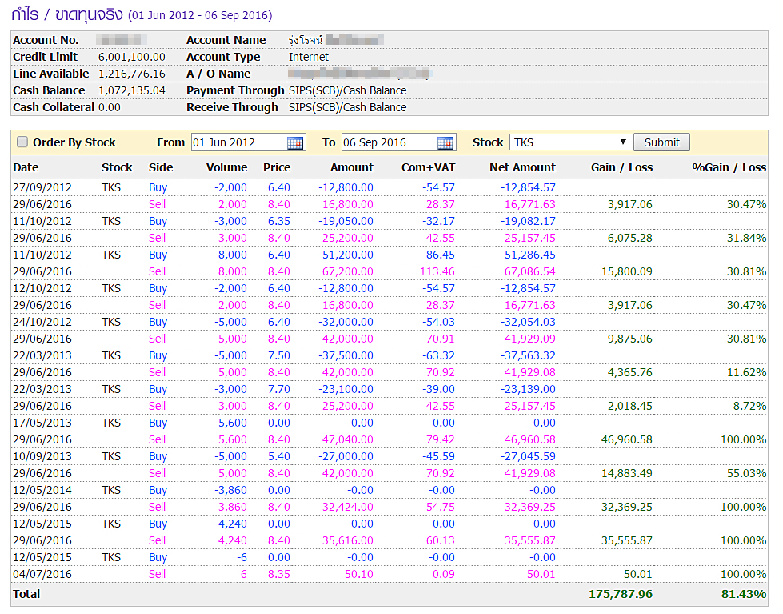Click TKS stock on the 10/09/2013 row
The width and height of the screenshot is (783, 614).
click(x=111, y=456)
